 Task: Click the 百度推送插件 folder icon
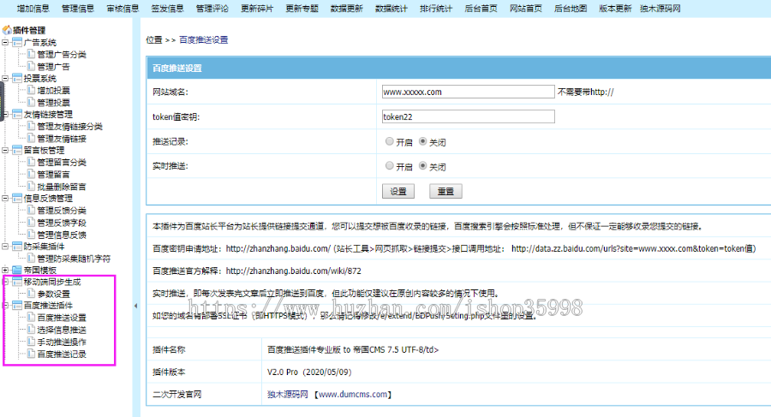coord(17,306)
